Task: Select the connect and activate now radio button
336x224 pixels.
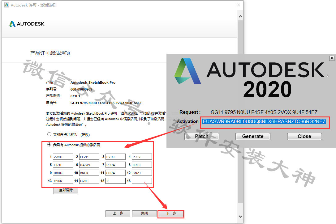Action: pos(49,134)
